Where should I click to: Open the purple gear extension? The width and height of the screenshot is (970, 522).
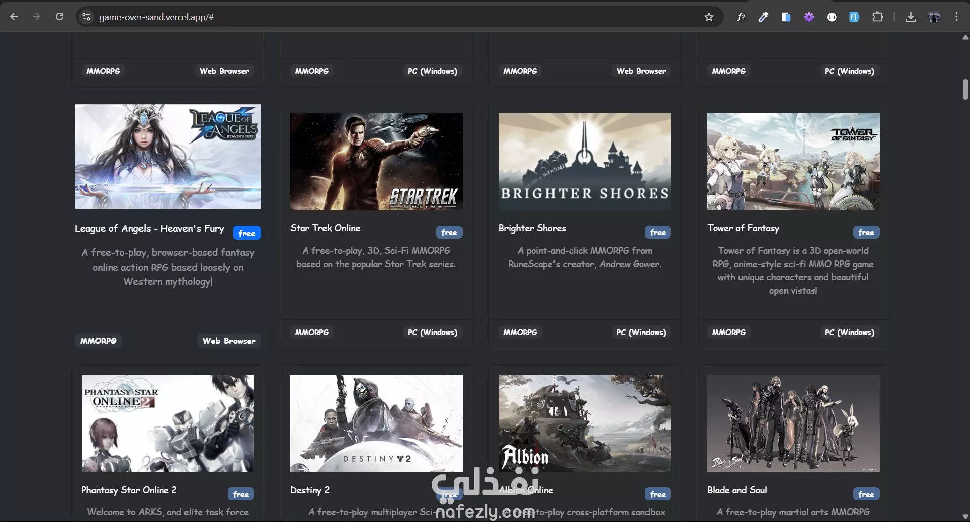(x=809, y=17)
